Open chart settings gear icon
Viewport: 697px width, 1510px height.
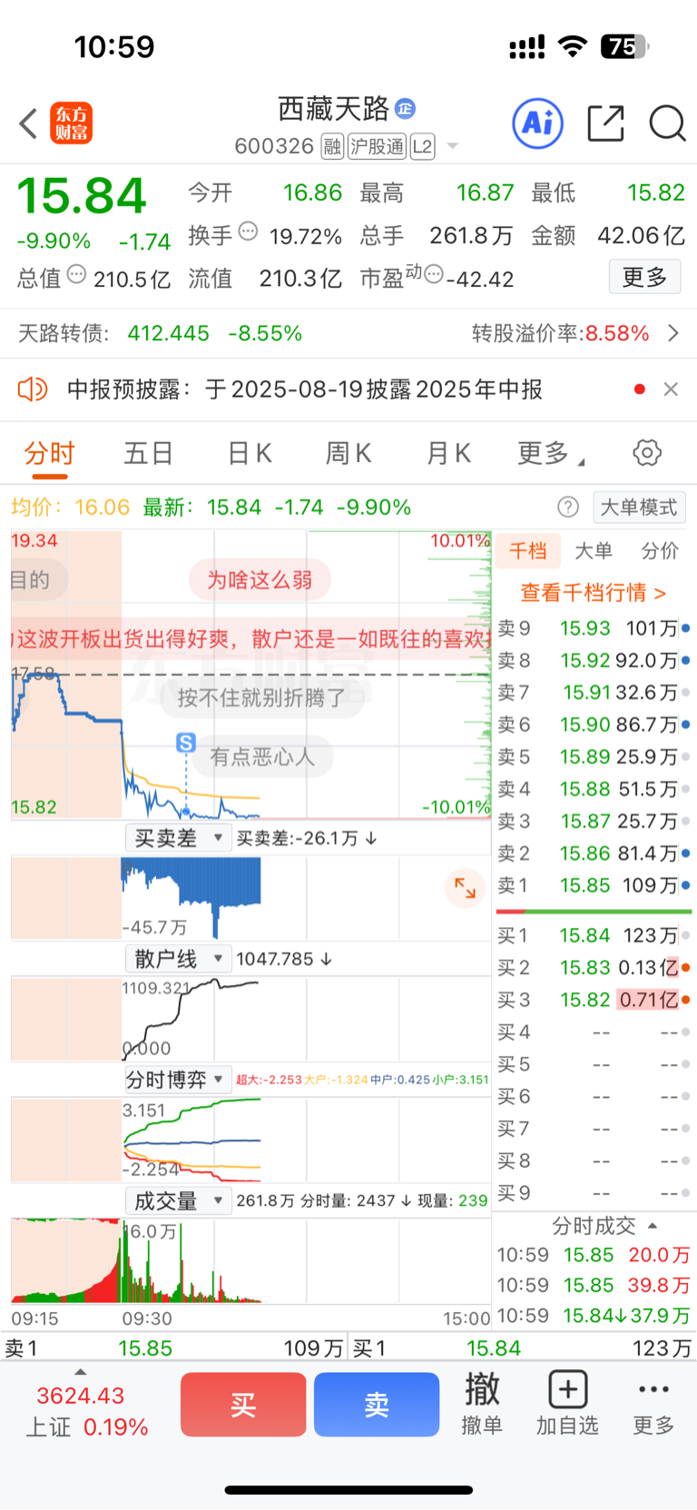coord(647,452)
